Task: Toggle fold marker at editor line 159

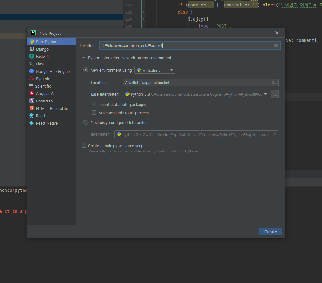Action: click(x=145, y=19)
